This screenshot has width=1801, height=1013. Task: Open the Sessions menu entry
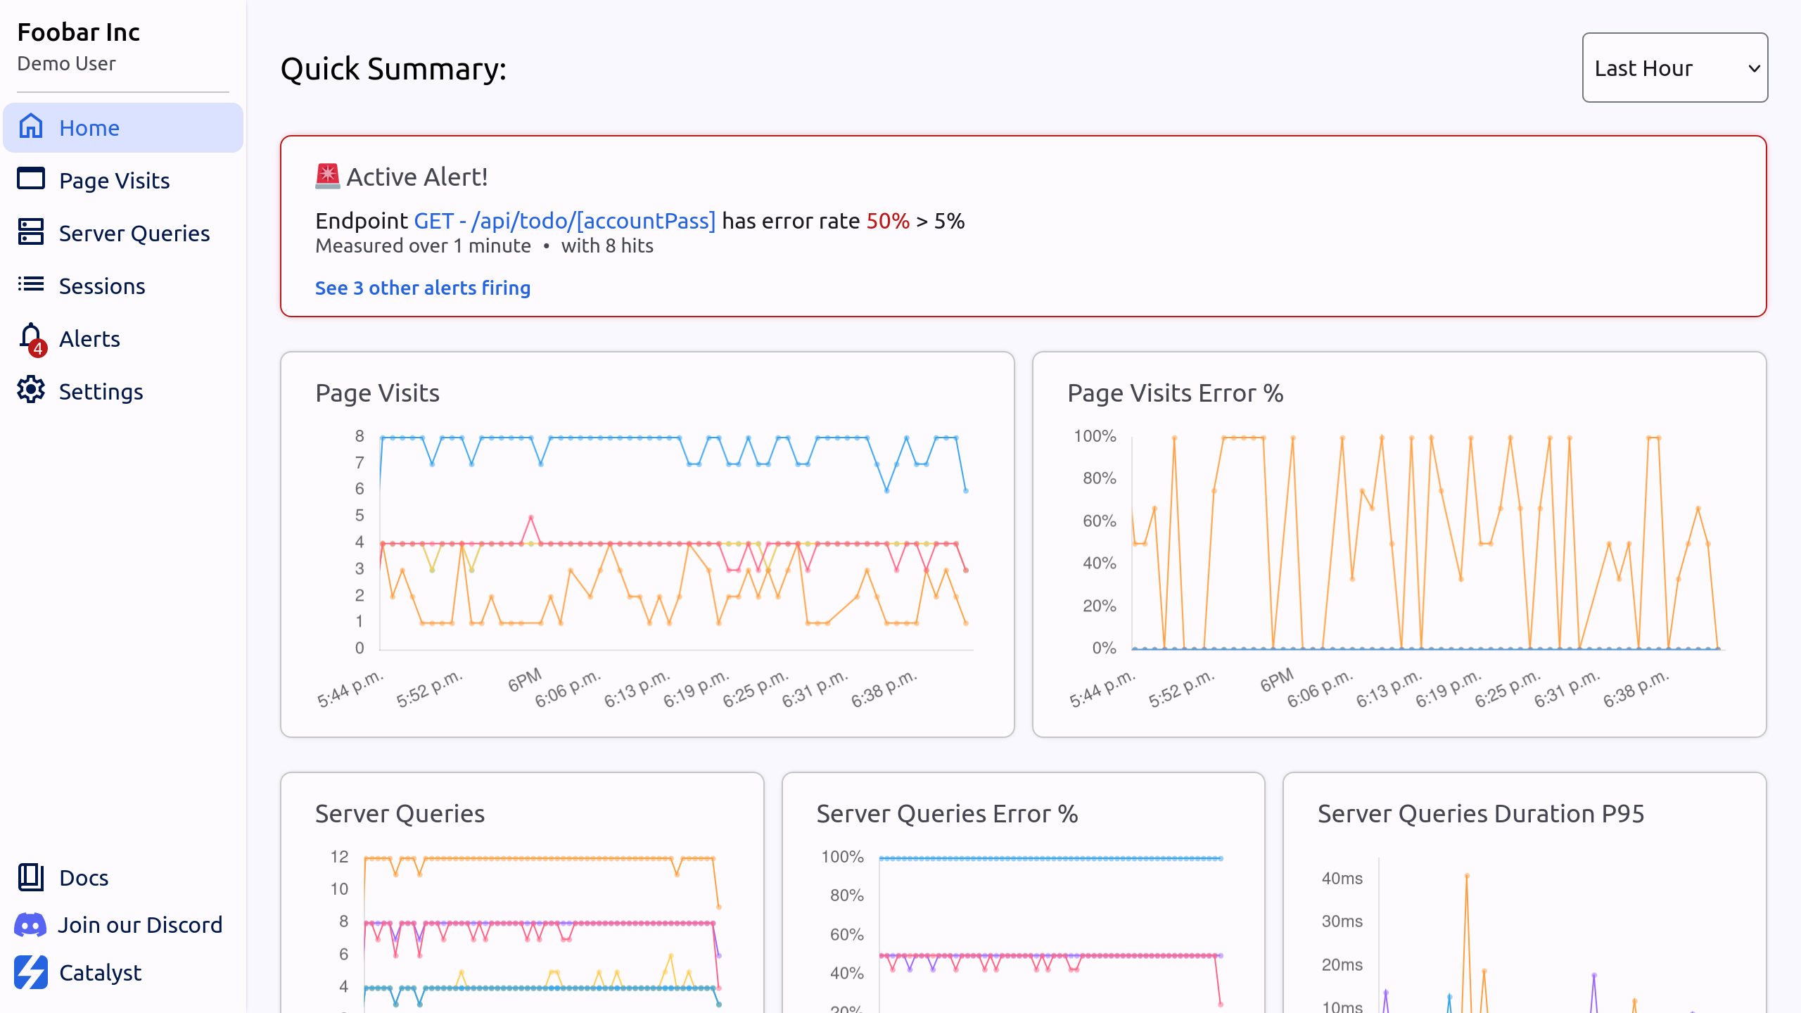[x=102, y=286]
